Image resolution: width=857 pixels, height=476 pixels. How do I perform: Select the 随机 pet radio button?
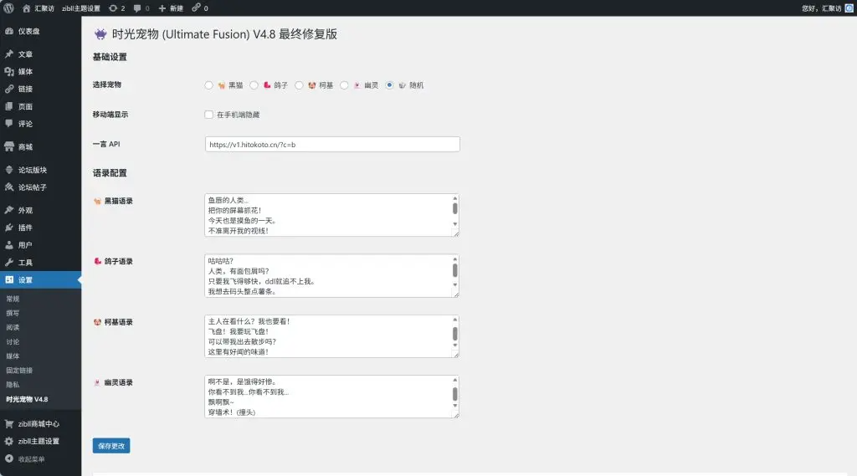coord(389,85)
